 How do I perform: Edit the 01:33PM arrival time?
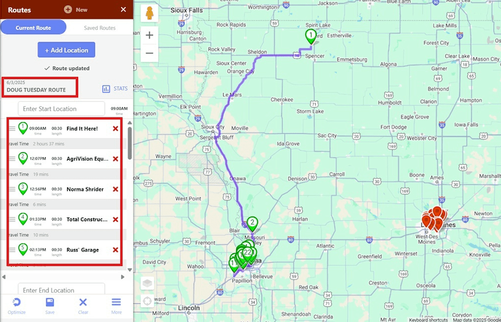click(x=38, y=219)
